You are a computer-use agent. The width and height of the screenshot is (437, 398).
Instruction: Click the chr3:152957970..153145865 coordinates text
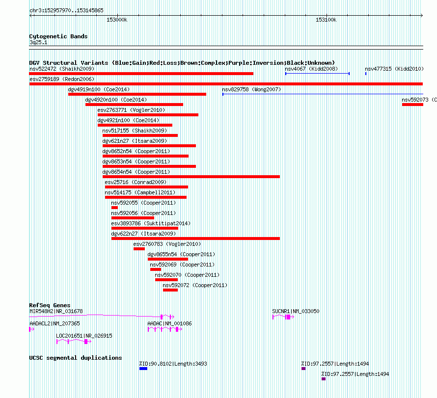point(66,10)
